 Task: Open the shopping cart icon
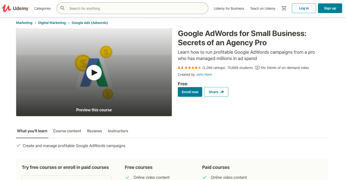tap(284, 8)
